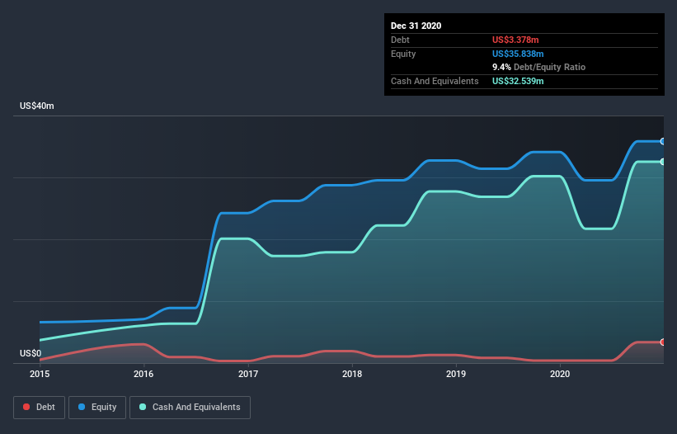
Task: Click the 2019 x-axis label
Action: tap(456, 374)
